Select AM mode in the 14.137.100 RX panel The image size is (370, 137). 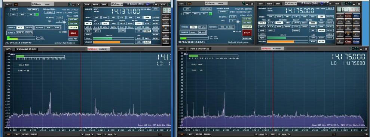tap(97, 17)
